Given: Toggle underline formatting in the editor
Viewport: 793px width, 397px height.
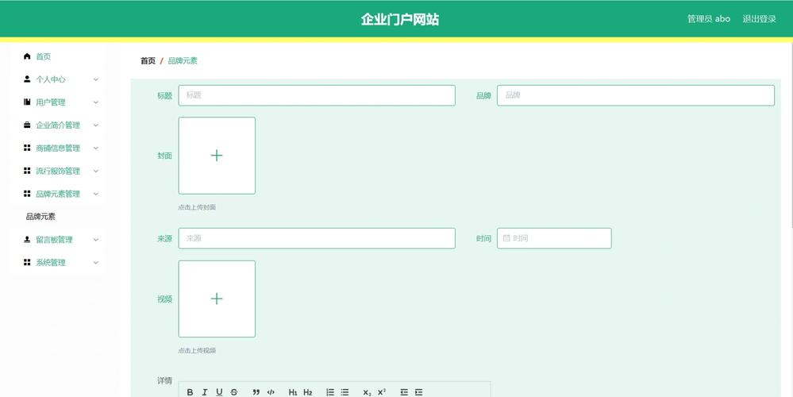Looking at the screenshot, I should [219, 392].
